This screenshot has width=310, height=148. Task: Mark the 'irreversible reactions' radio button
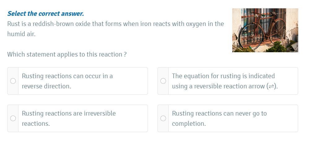13,118
